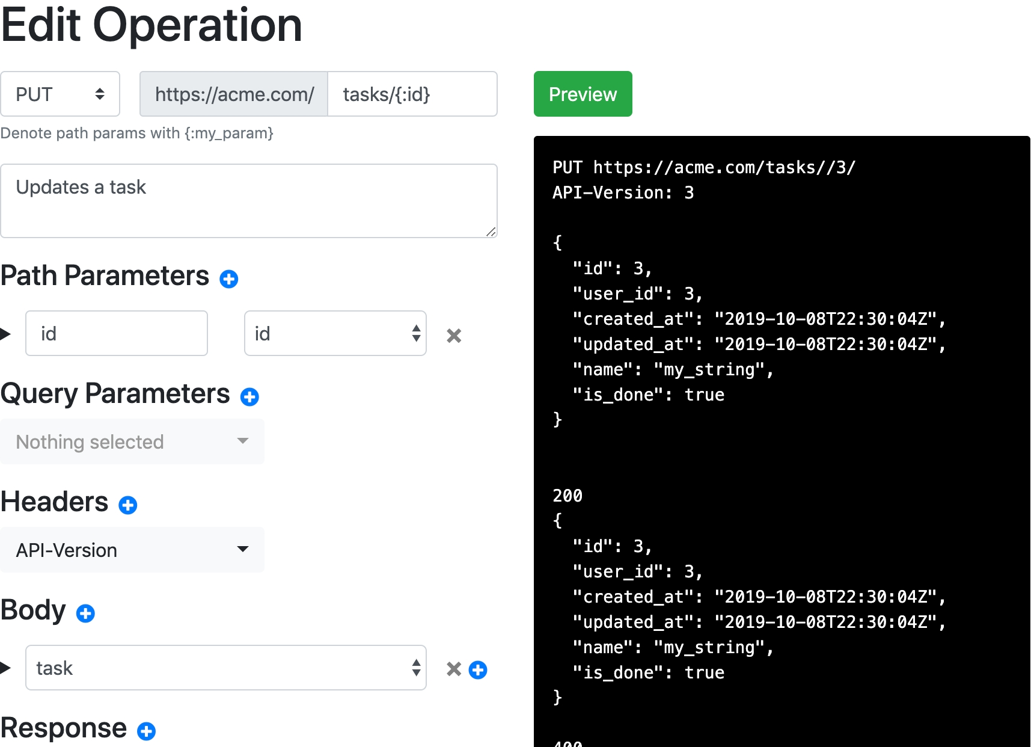
Task: Remove the task body entry
Action: (x=454, y=669)
